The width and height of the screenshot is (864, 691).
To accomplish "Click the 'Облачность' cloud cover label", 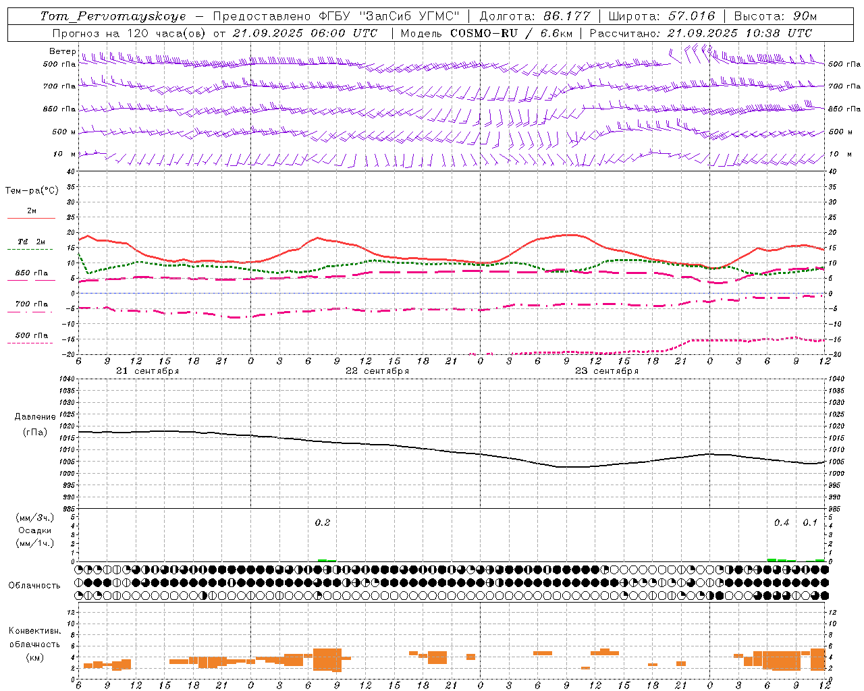I will click(x=34, y=585).
